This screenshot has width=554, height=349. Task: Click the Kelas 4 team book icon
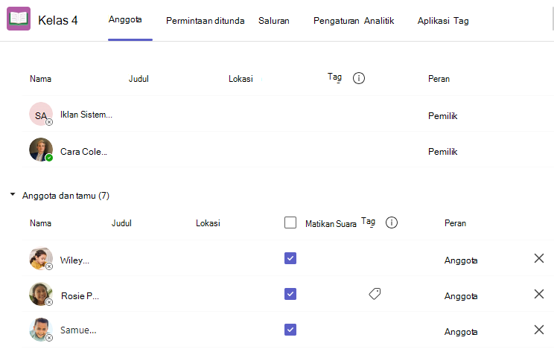point(19,19)
